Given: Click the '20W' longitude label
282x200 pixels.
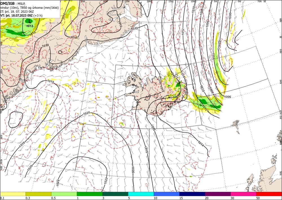Looking at the screenshot, I should 149,1.
